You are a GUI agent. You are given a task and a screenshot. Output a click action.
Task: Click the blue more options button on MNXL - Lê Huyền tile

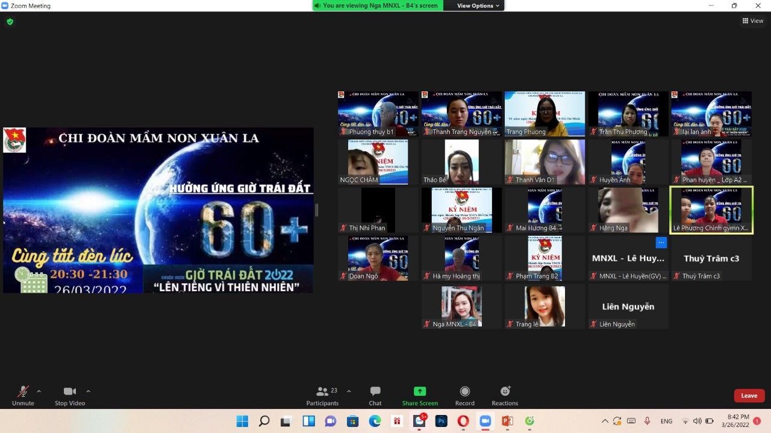point(661,243)
